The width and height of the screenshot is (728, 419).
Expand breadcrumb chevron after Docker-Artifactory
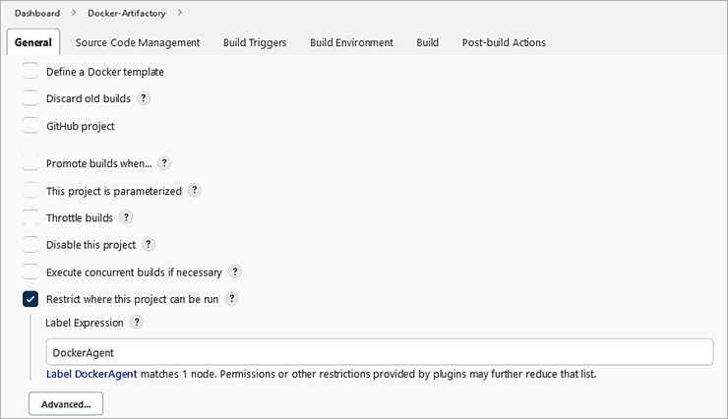180,13
